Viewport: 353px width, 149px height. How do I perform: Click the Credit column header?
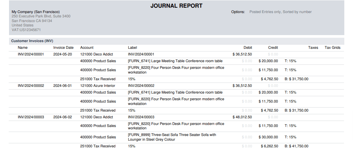[x=273, y=47]
